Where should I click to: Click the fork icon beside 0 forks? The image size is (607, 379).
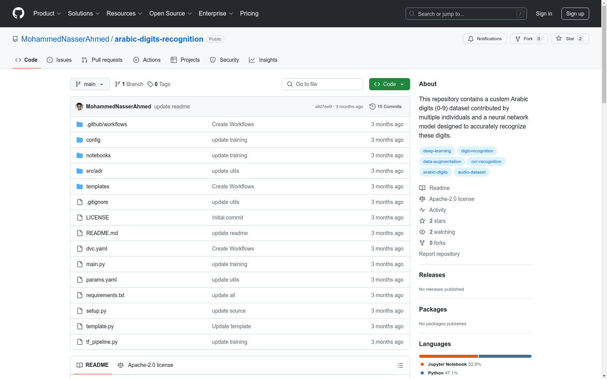[422, 243]
